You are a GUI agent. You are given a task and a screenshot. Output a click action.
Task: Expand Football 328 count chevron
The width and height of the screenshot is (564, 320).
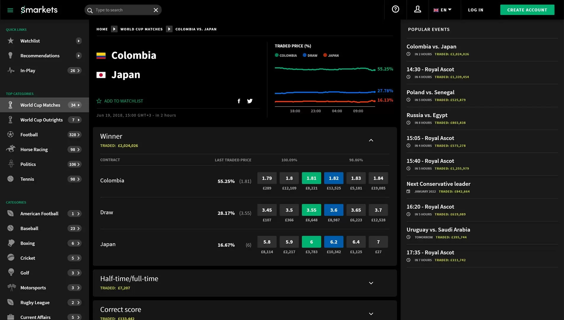tap(75, 135)
